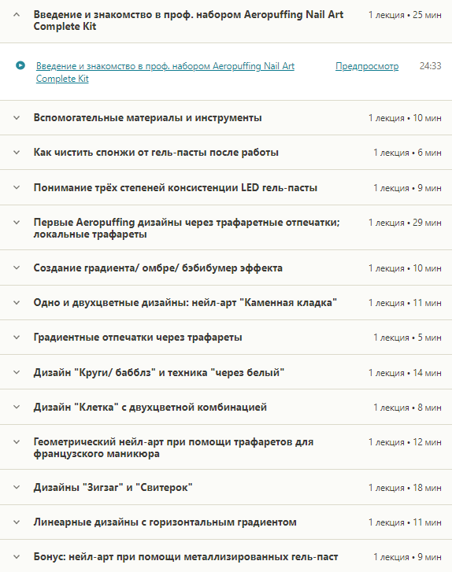
Task: Expand the "Клетка" design section chevron
Action: tap(17, 407)
